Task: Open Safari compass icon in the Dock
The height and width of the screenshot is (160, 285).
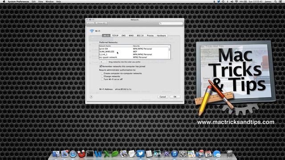Action: (73, 154)
